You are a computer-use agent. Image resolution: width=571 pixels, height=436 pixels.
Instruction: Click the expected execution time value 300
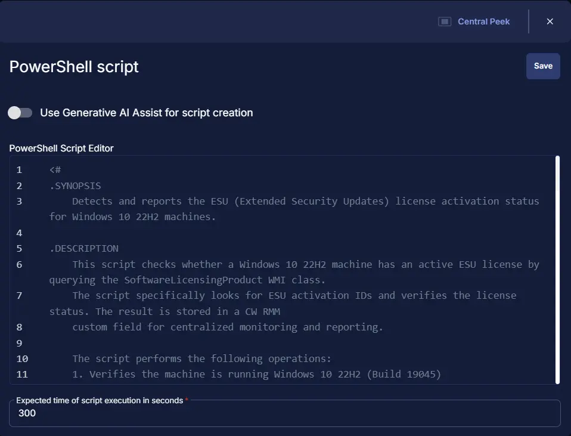[x=26, y=413]
